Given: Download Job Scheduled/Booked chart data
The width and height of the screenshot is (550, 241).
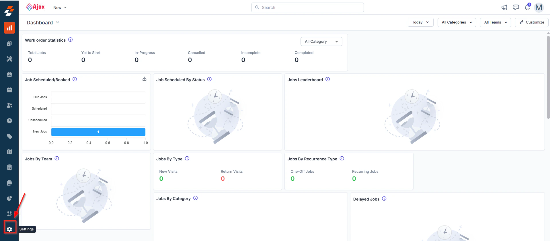Looking at the screenshot, I should click(x=145, y=79).
